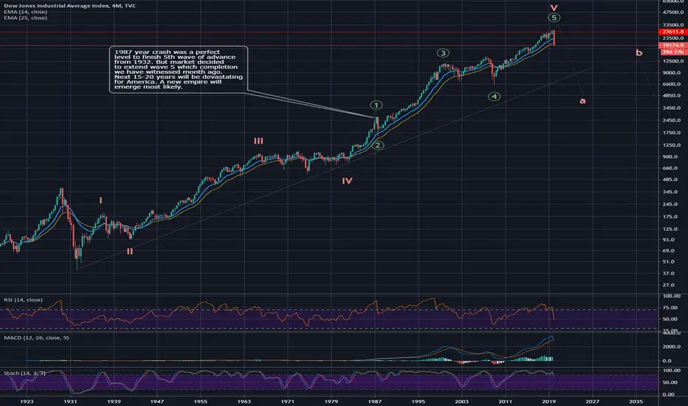Select the red 27611.8 price label
This screenshot has width=688, height=406.
point(673,32)
